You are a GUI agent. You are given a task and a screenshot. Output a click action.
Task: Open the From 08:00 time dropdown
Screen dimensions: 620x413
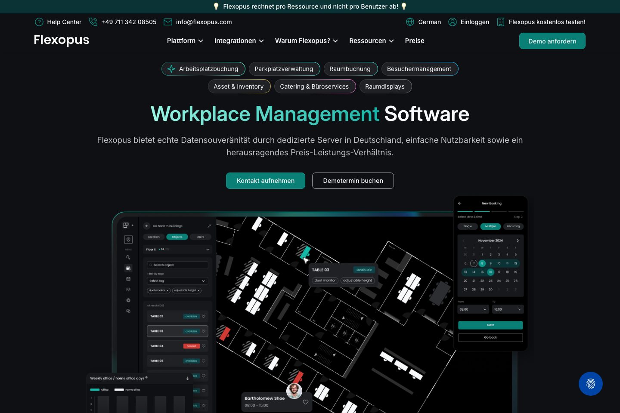tap(473, 309)
